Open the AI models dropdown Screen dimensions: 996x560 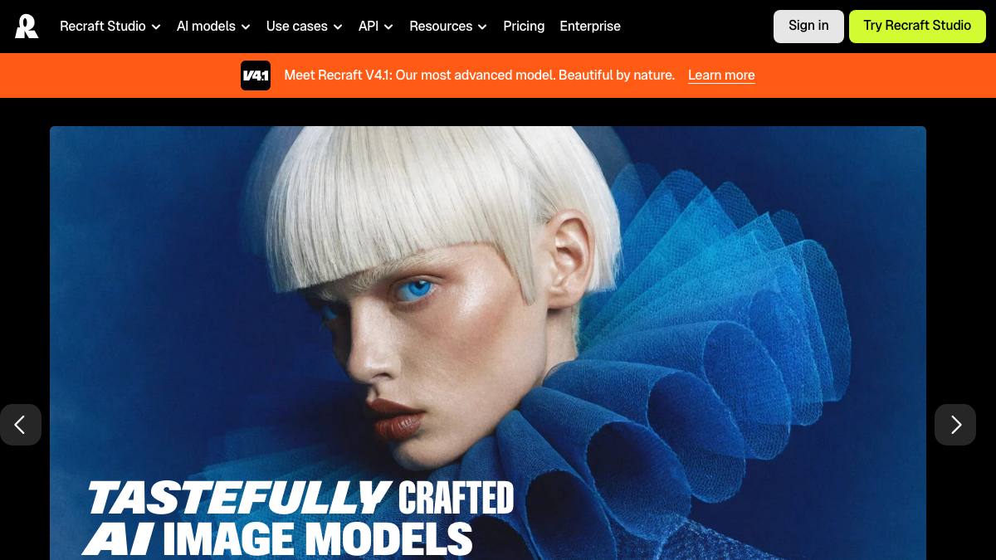click(213, 27)
